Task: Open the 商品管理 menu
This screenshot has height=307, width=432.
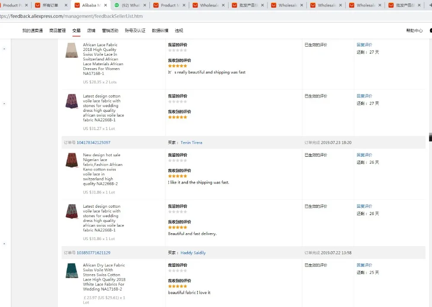Action: 57,31
